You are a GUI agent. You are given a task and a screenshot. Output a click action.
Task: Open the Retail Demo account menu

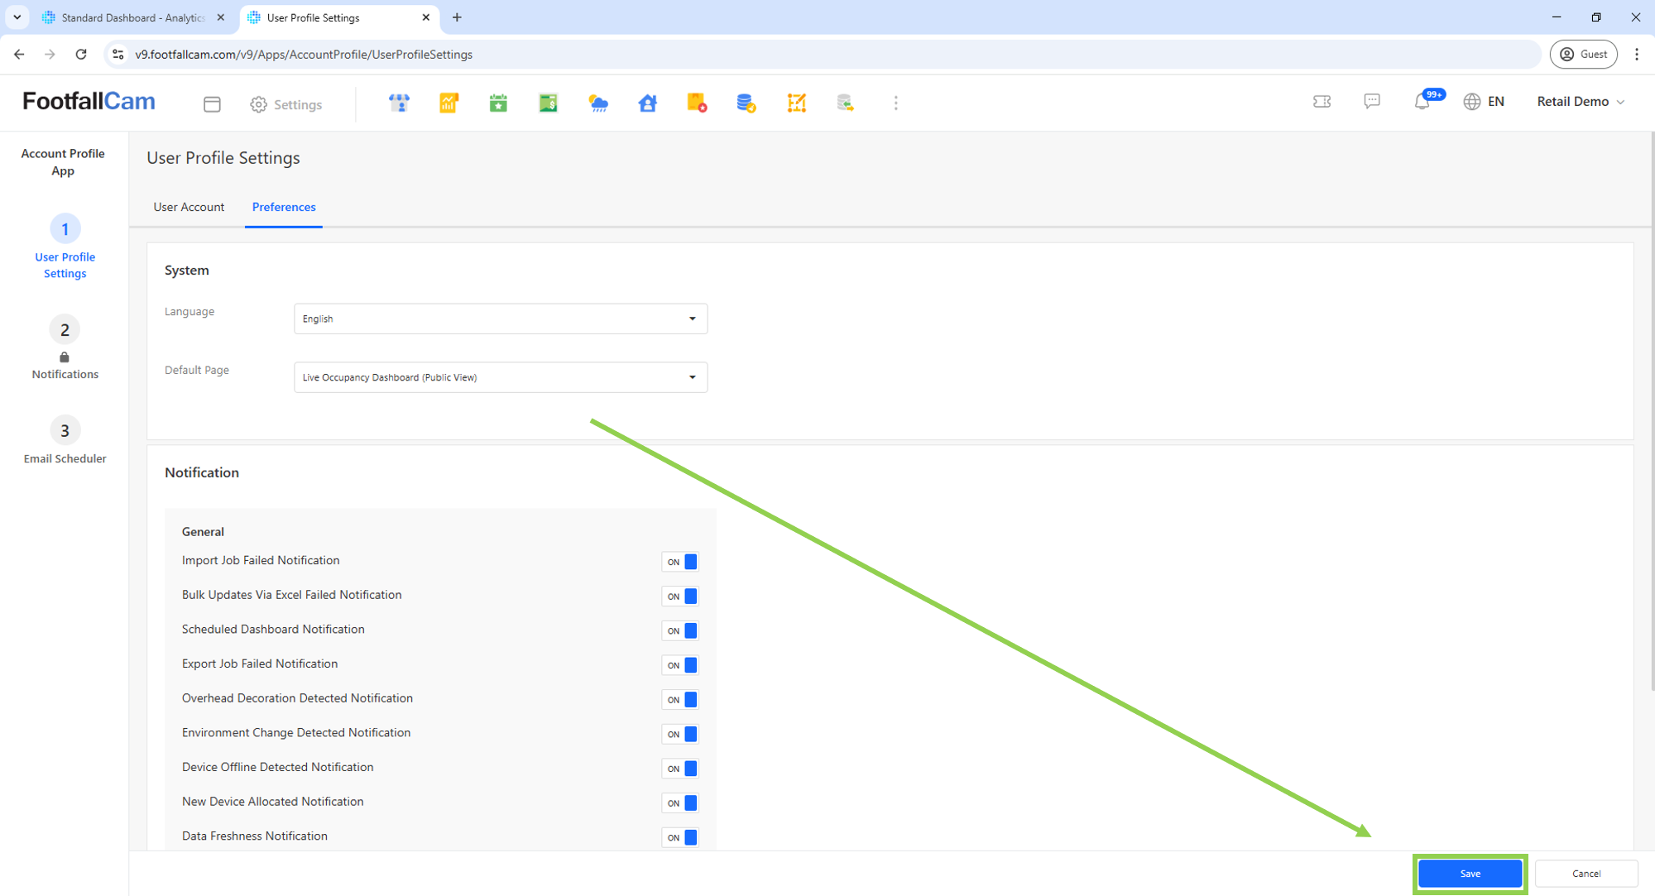click(x=1580, y=101)
